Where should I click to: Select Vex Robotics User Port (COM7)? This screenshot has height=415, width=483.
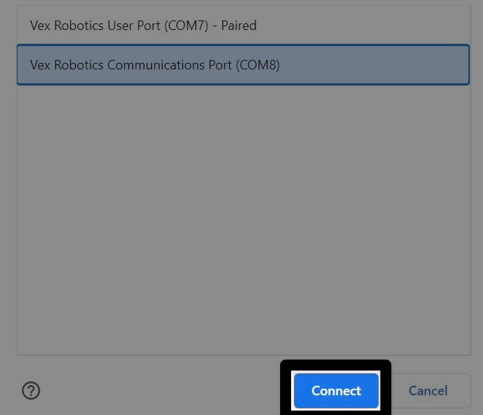[x=243, y=26]
